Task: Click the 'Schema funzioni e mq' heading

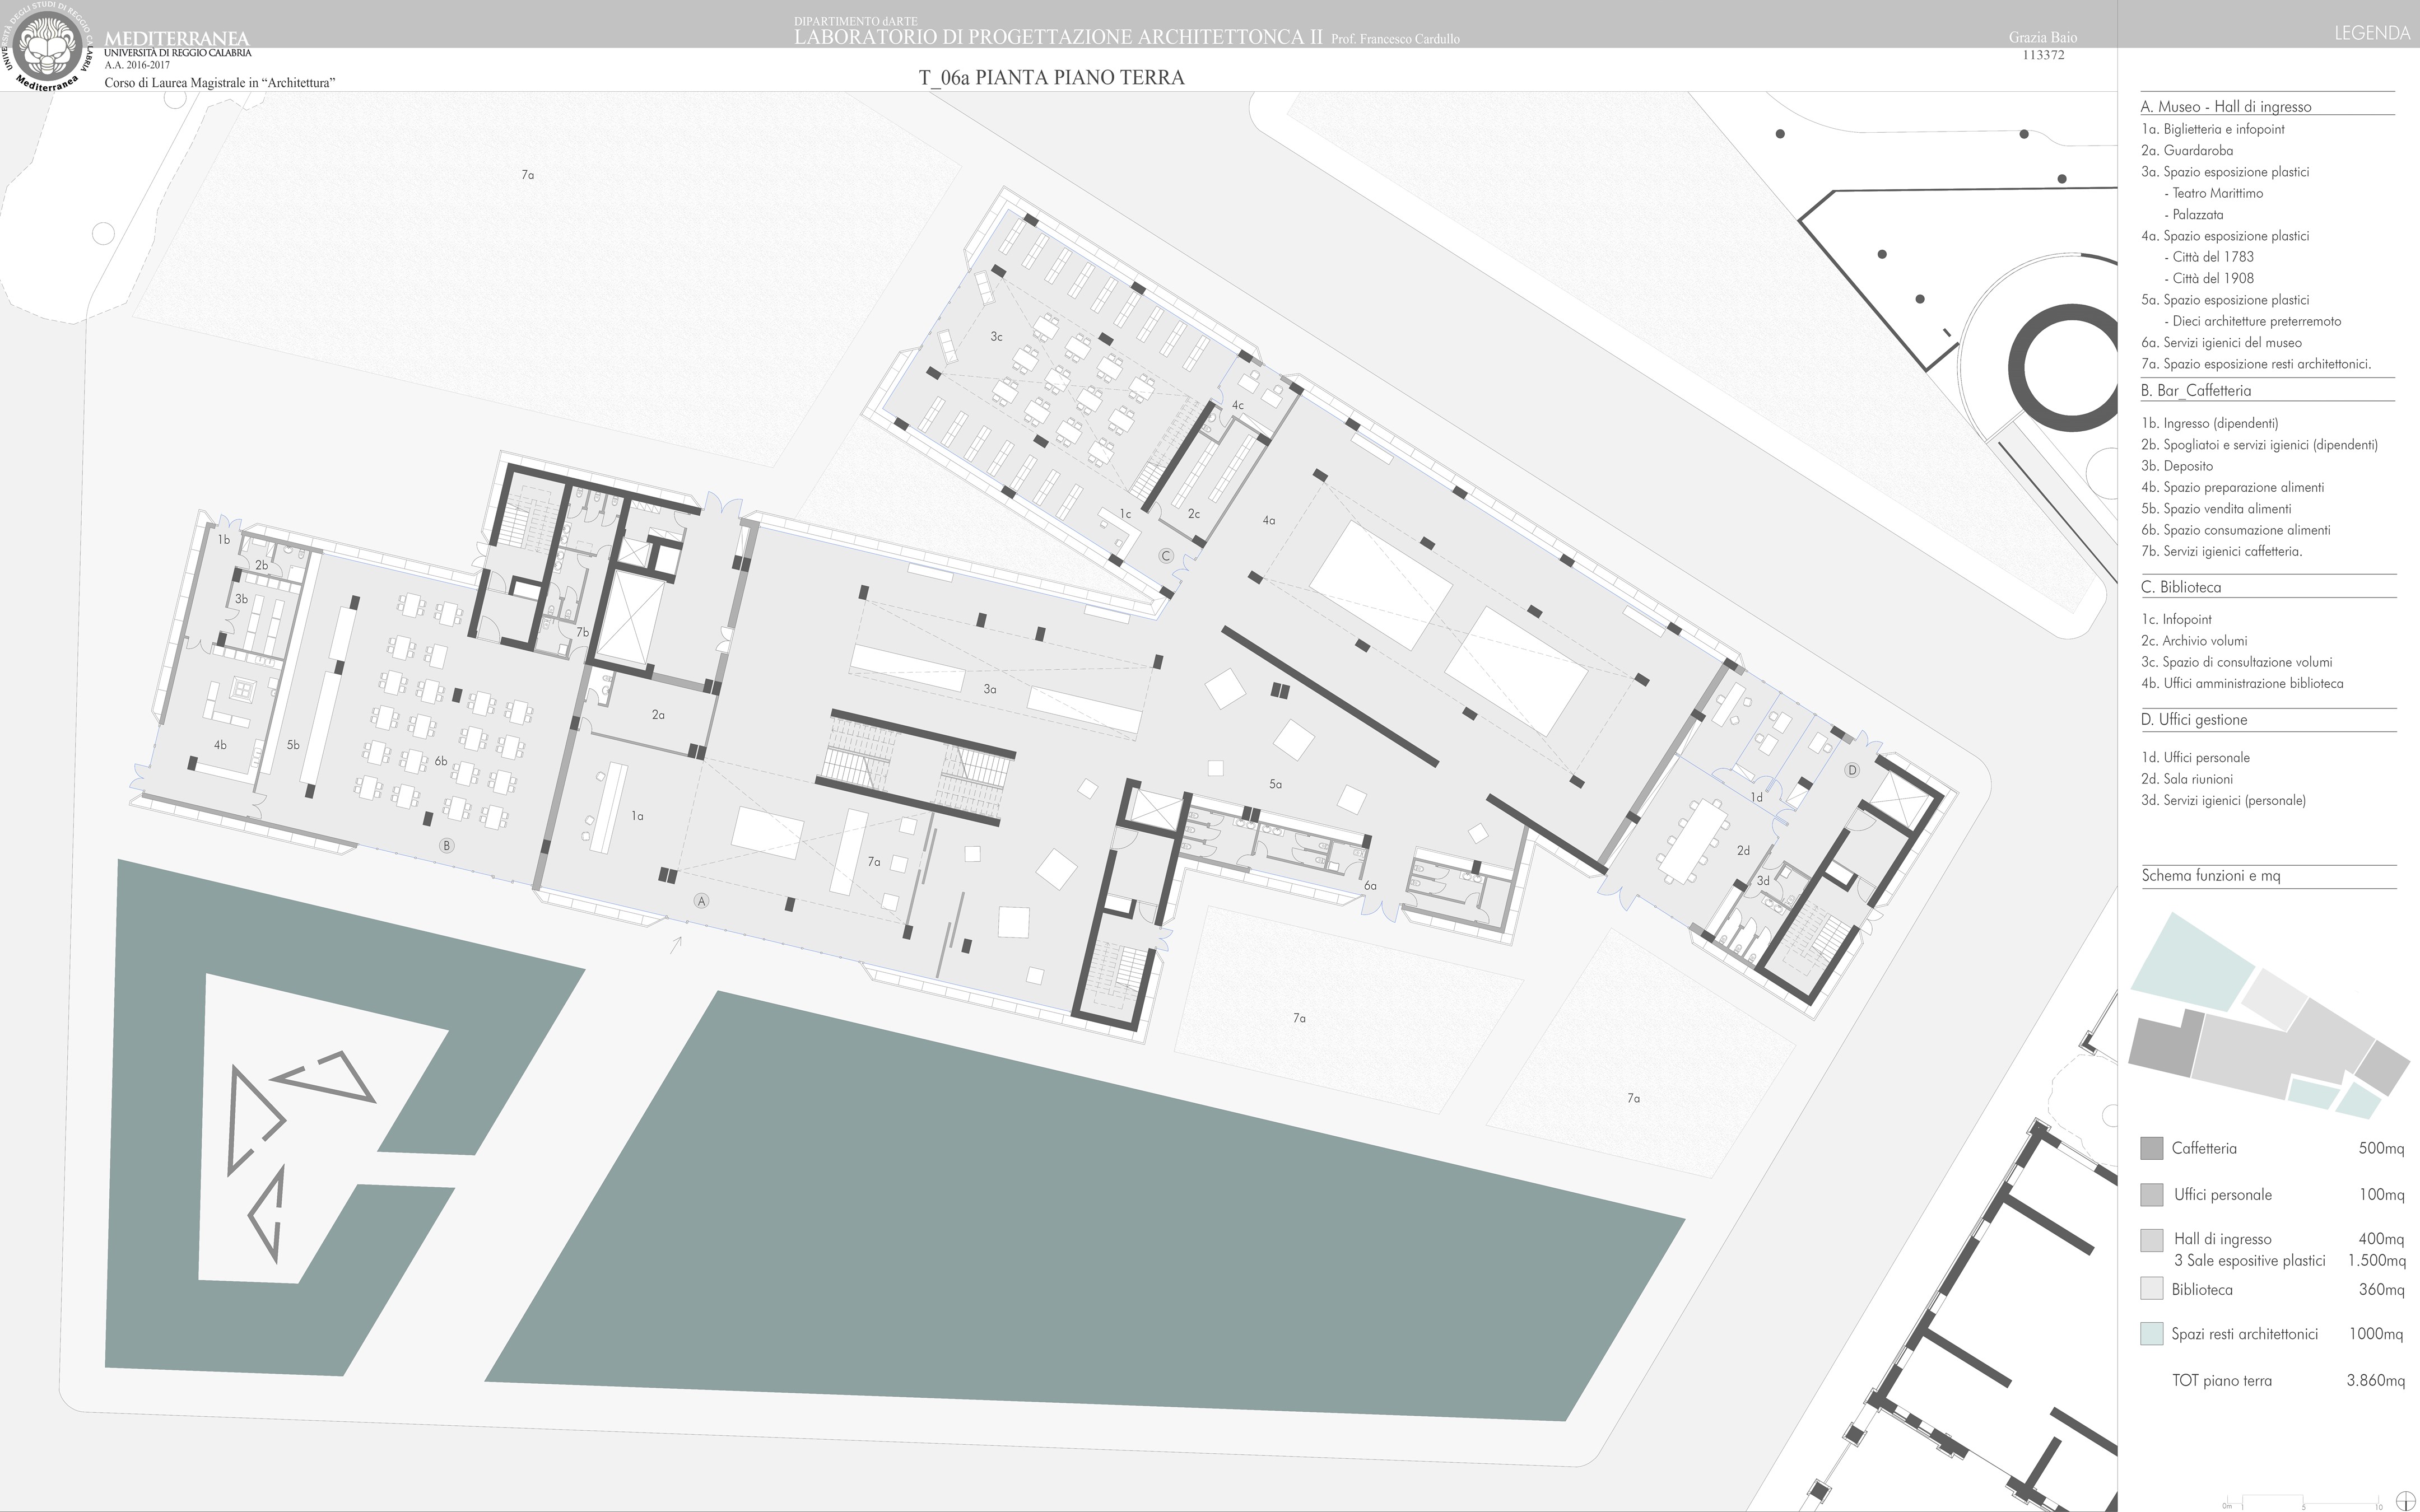Action: 2210,876
